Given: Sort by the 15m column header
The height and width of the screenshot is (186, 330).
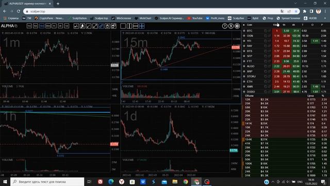Looking at the screenshot, I should click(x=275, y=25).
